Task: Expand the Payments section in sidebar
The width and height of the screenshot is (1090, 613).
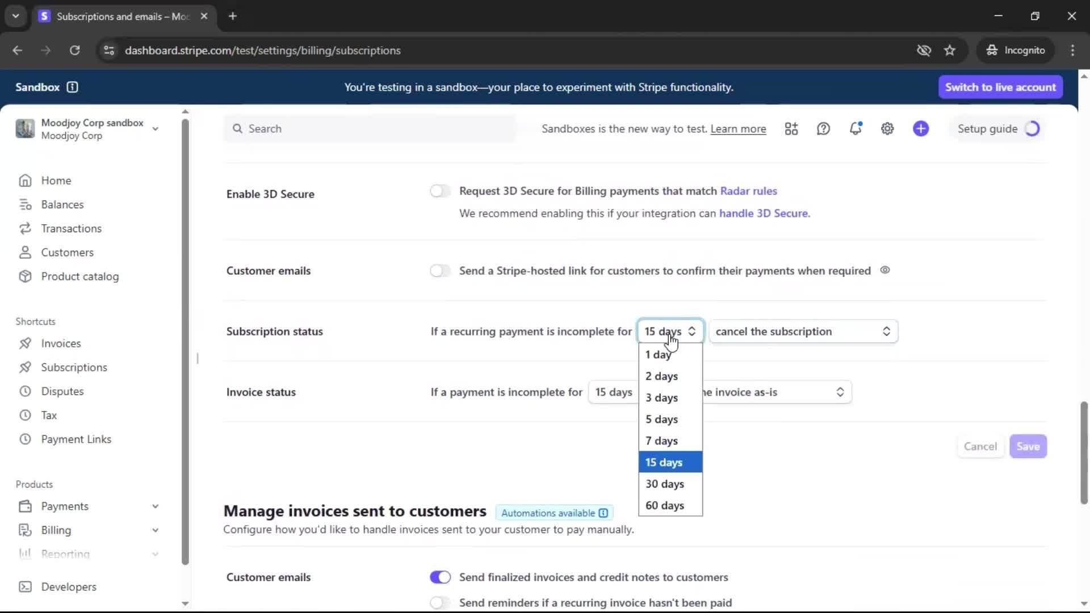Action: point(155,506)
